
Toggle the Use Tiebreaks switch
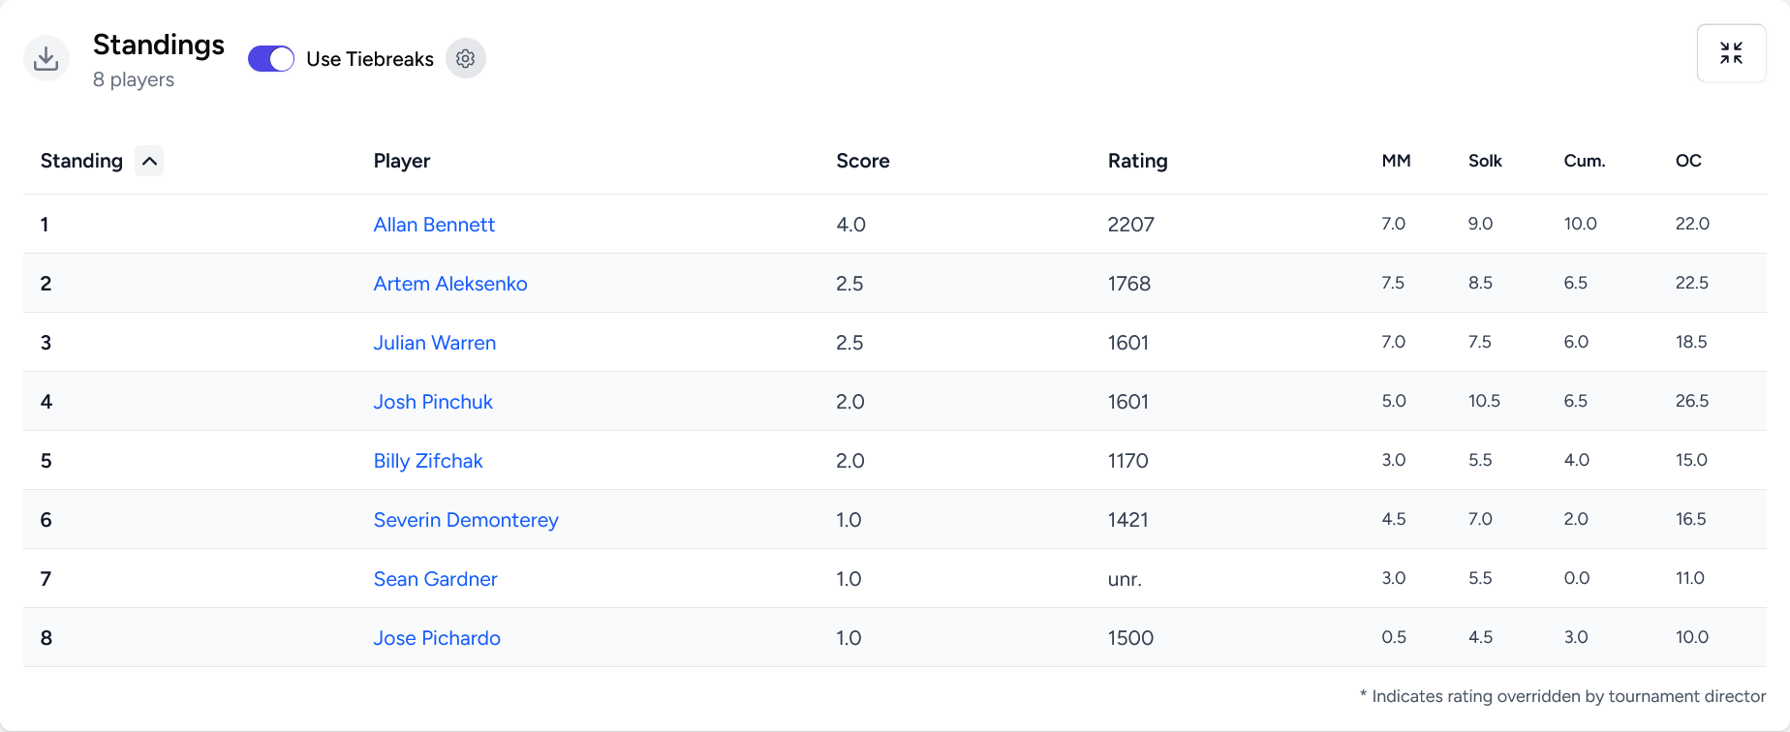point(271,59)
